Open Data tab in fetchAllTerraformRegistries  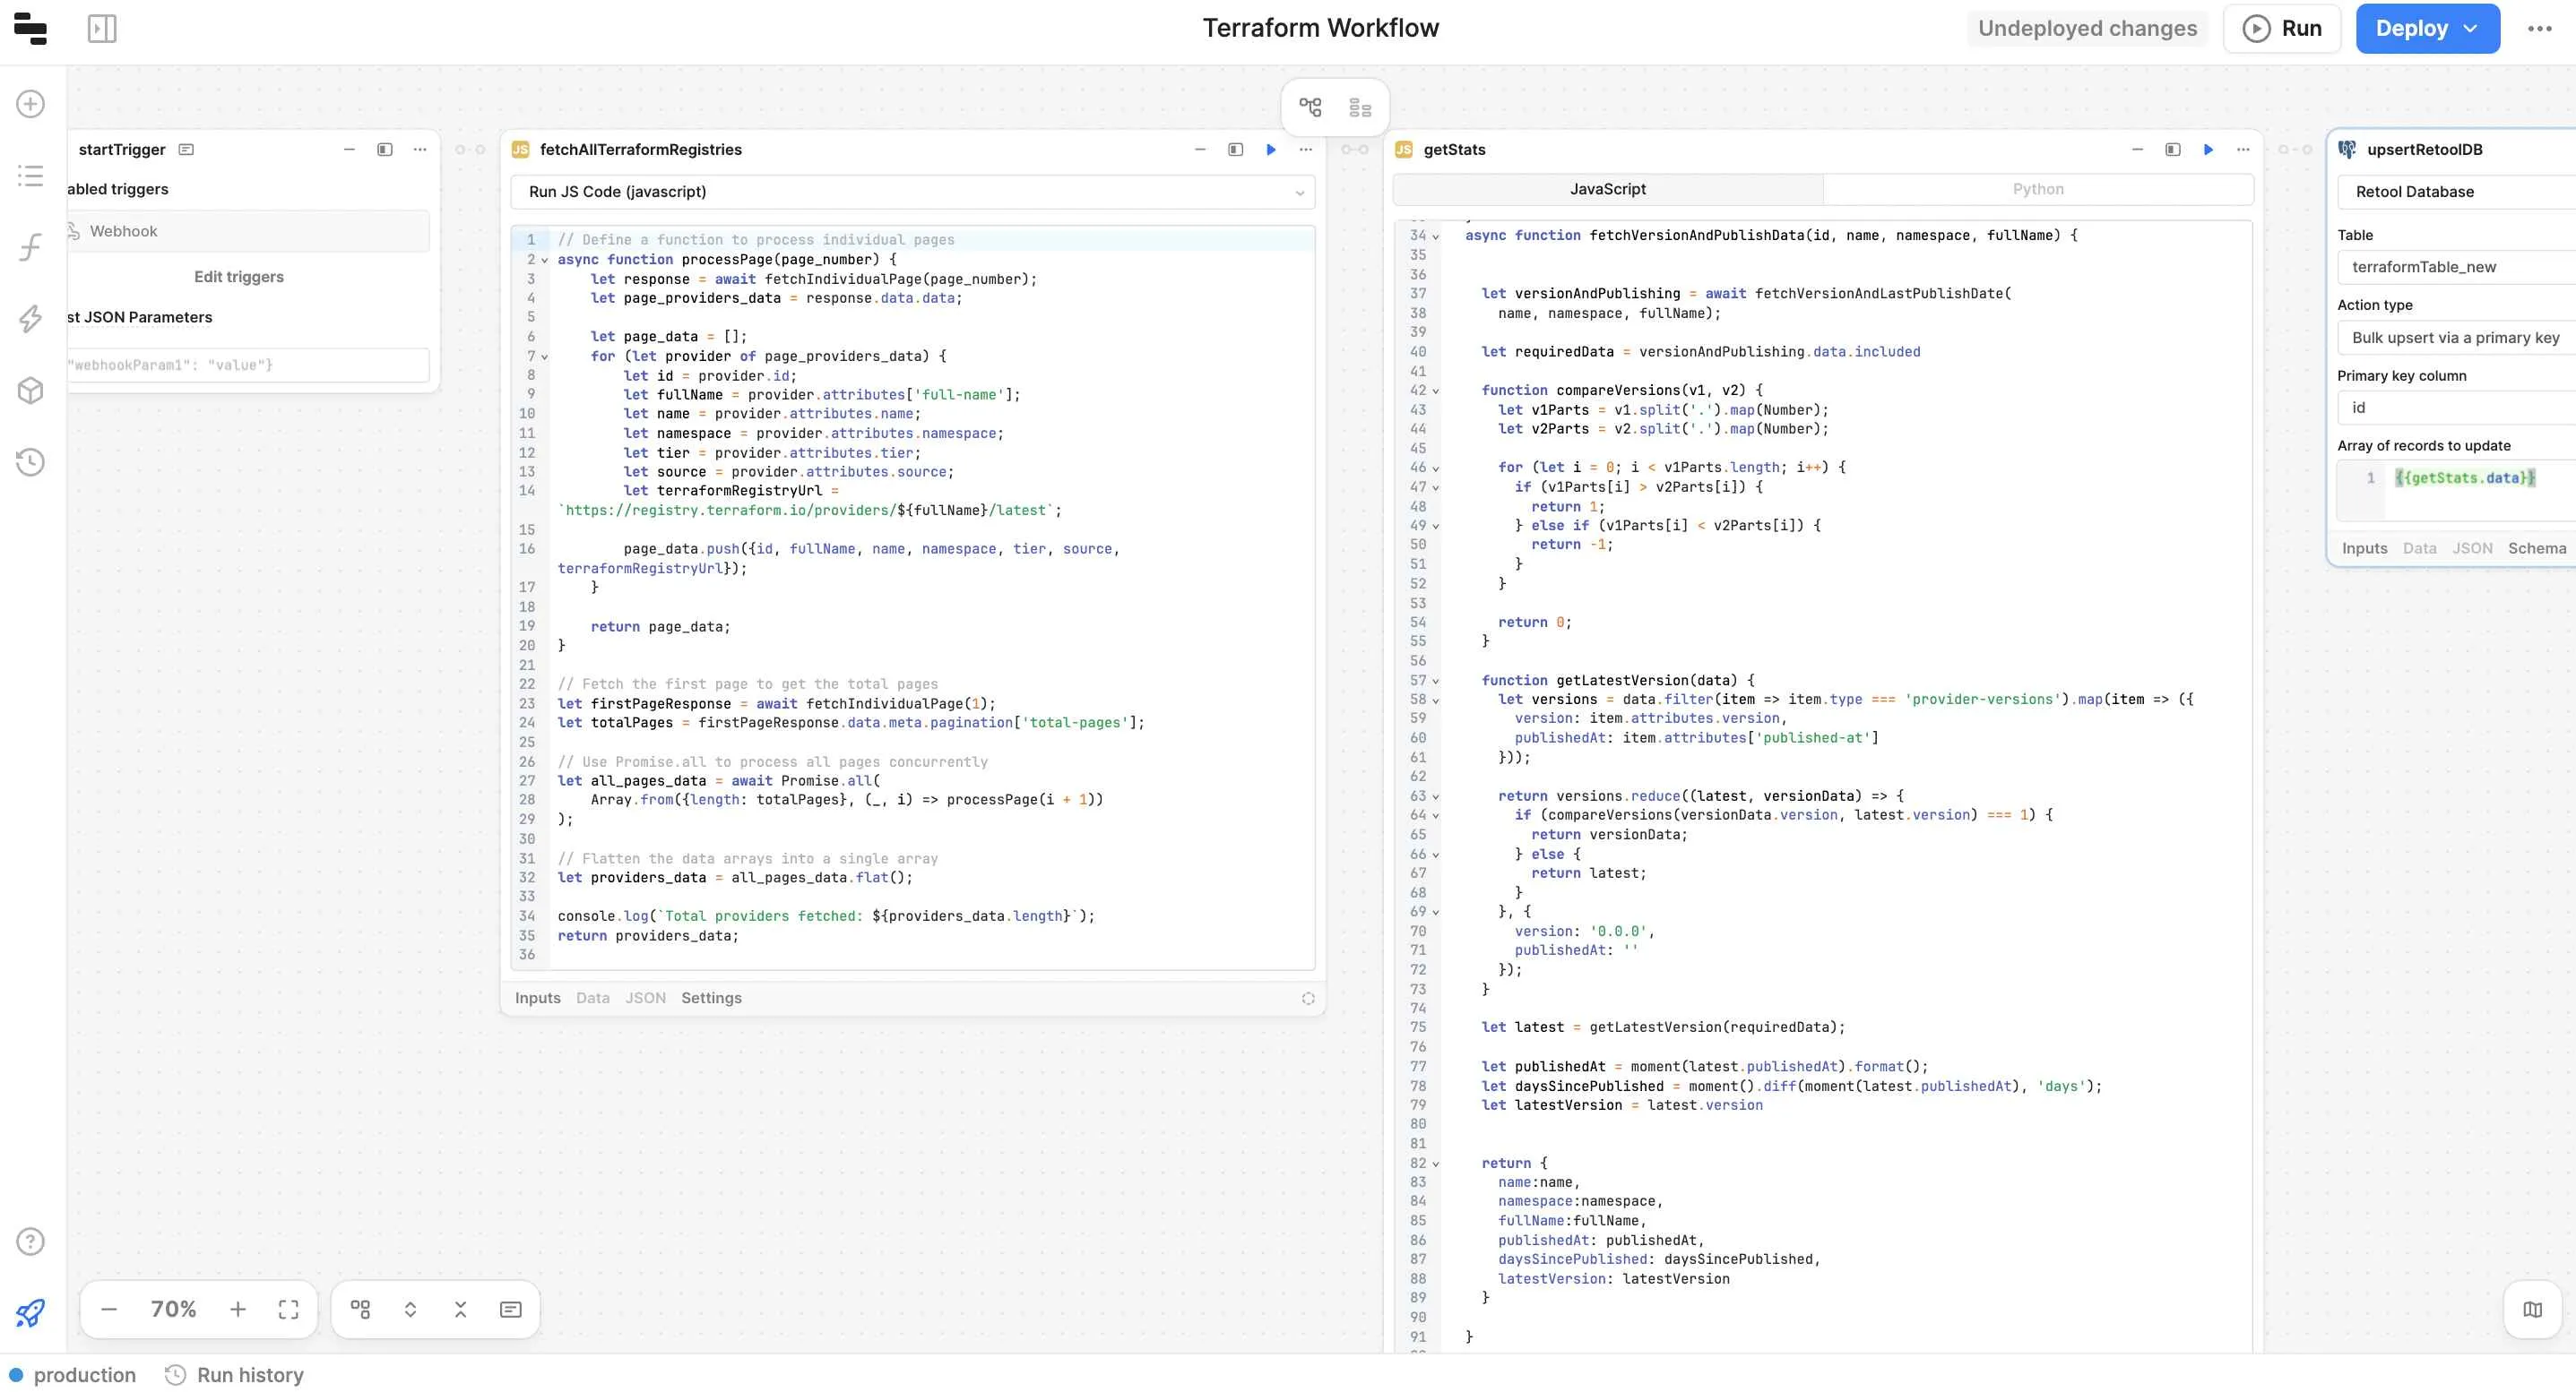(x=593, y=997)
